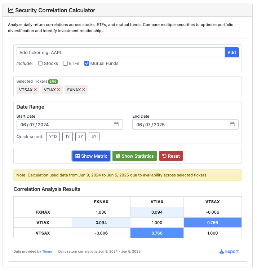Screen dimensions: 257x271
Task: Click the chart icon beside the calculator title
Action: (11, 10)
